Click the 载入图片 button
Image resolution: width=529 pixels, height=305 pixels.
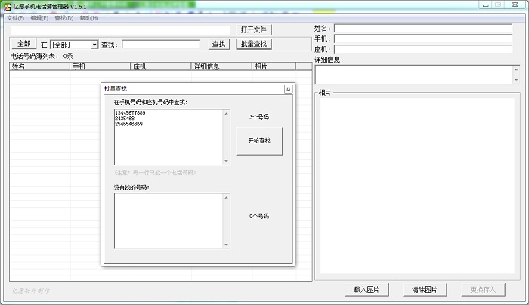[x=367, y=290]
